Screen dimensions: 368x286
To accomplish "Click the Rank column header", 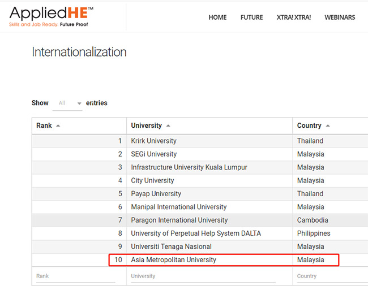I will coord(79,125).
